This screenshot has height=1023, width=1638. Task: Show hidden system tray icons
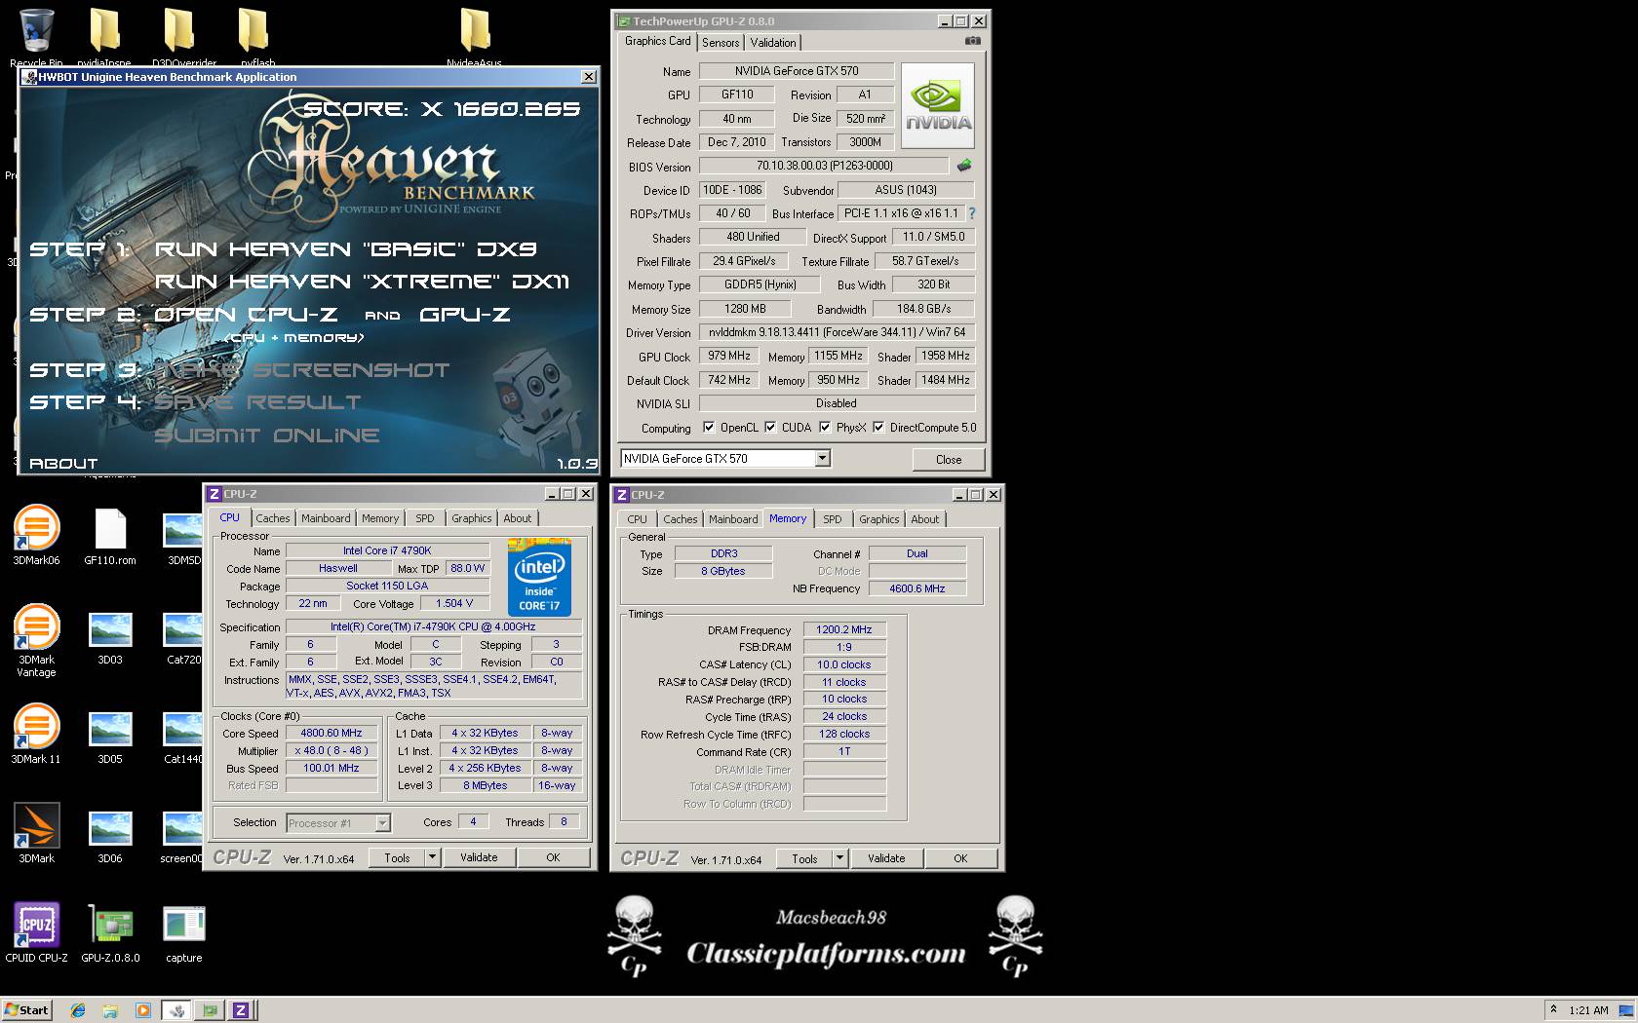1554,1009
